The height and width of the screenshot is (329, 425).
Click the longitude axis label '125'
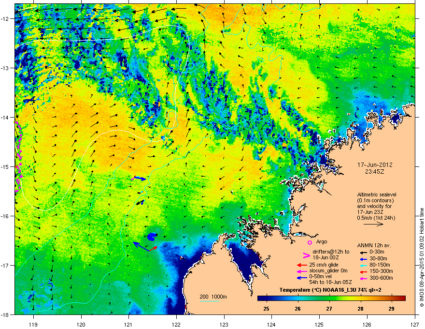319,324
